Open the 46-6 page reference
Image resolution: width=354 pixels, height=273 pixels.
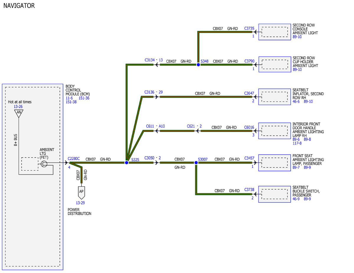(x=296, y=102)
